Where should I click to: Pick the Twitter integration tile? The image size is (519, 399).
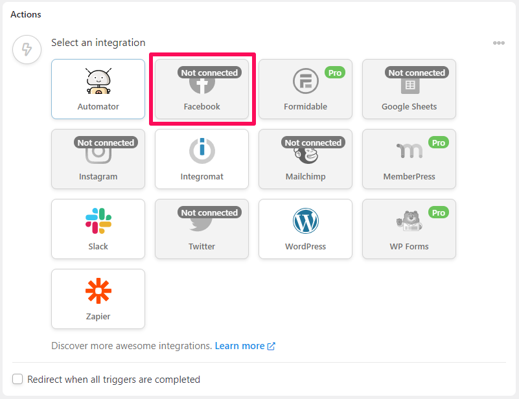[x=202, y=229]
